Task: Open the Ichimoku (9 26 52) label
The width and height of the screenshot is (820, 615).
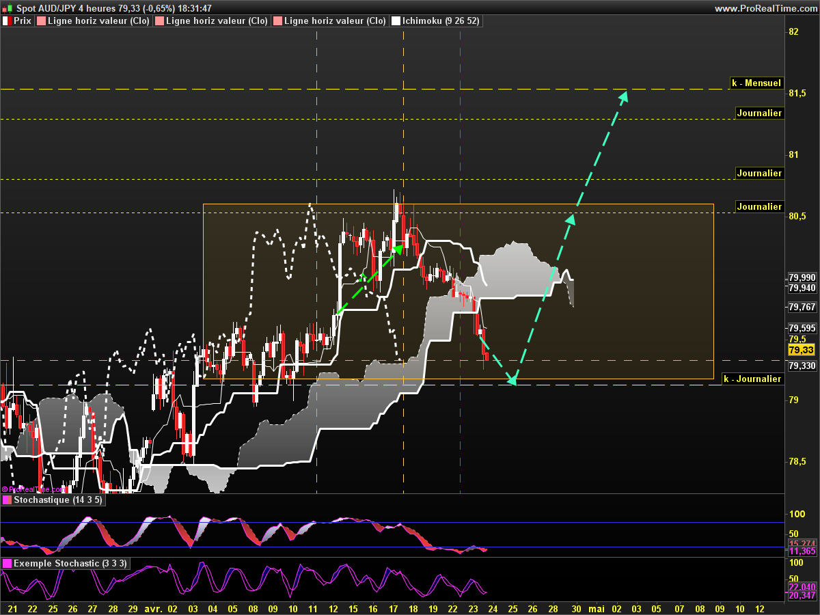Action: click(441, 21)
